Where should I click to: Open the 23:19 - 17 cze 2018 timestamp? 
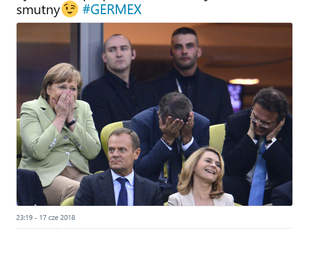46,217
